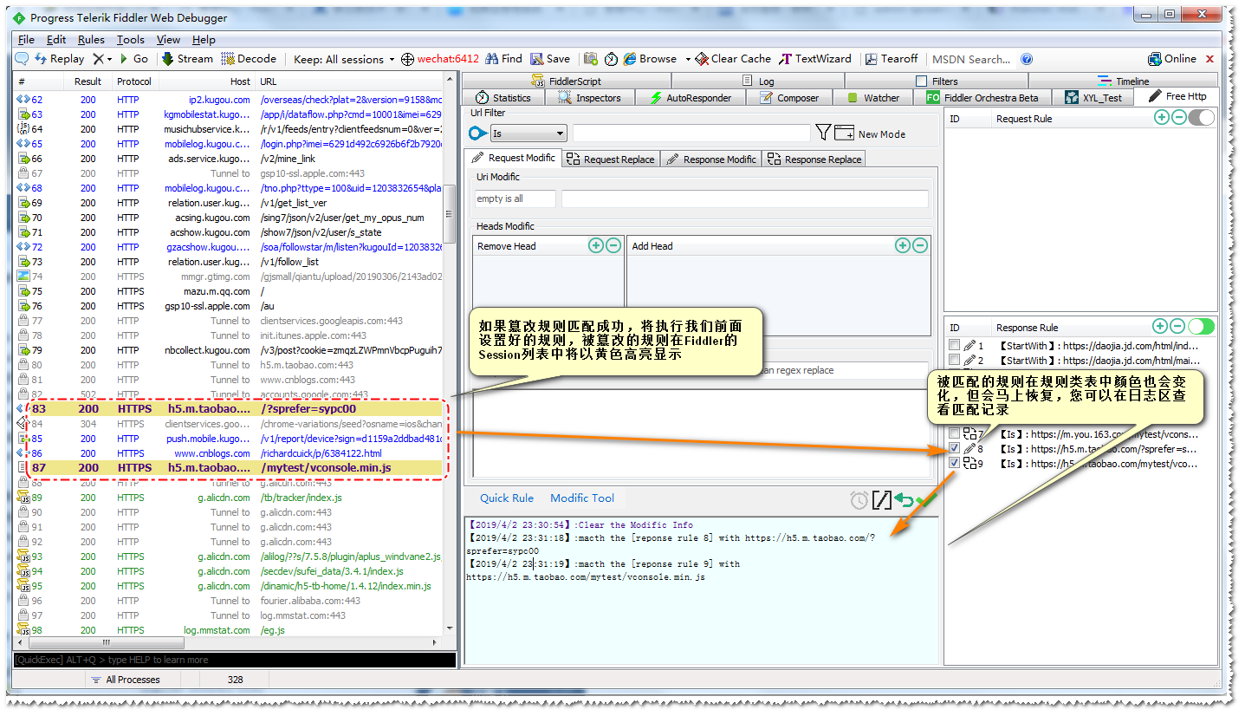Toggle the grey Request Rule switch
The width and height of the screenshot is (1245, 716).
coord(1202,117)
